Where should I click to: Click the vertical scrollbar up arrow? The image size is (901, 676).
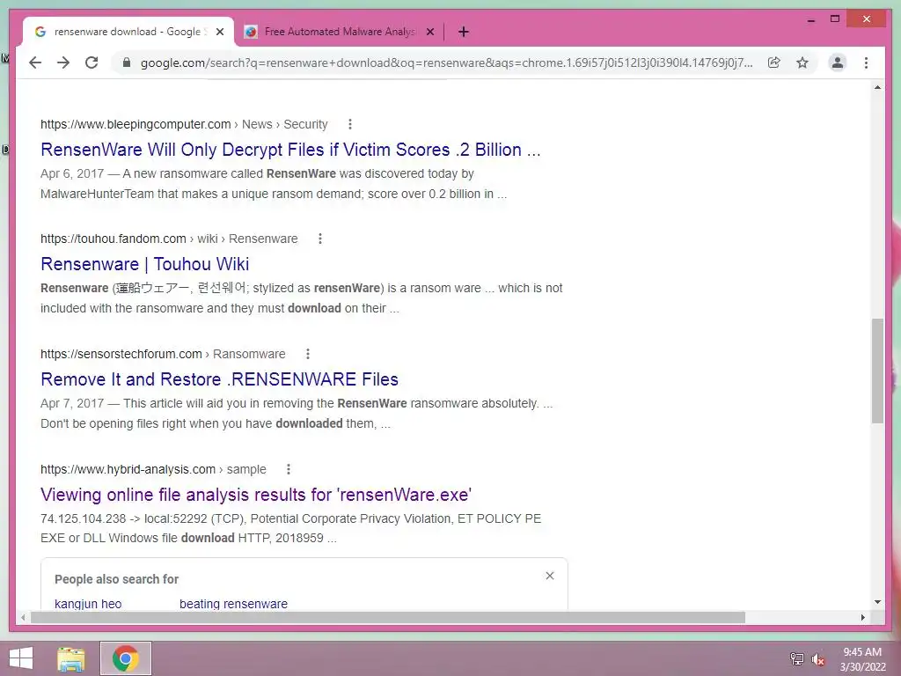877,87
